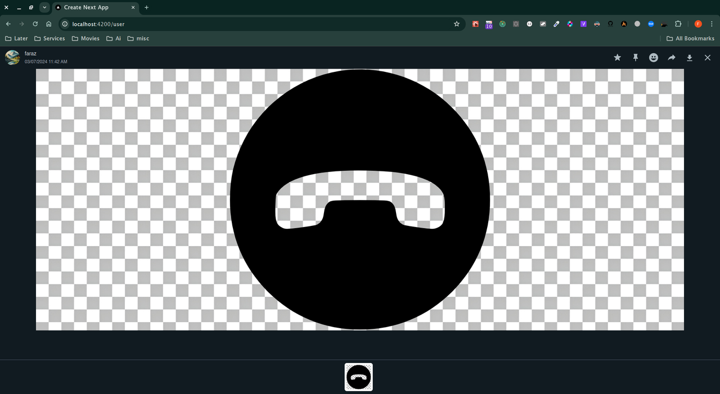720x394 pixels.
Task: Open the Extensions puzzle menu
Action: 678,24
